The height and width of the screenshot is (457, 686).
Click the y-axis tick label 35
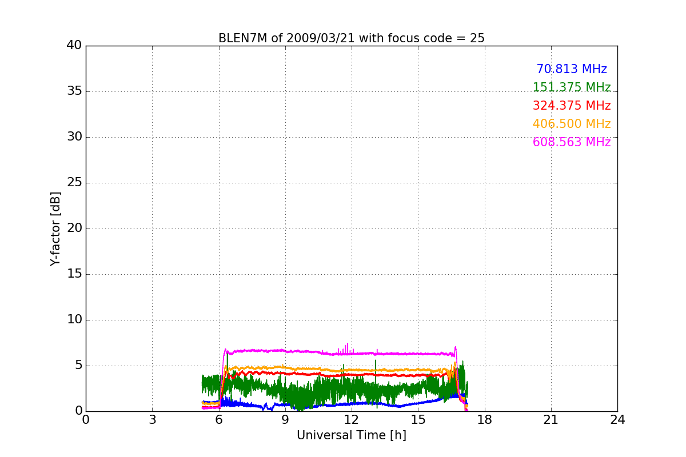(x=74, y=91)
